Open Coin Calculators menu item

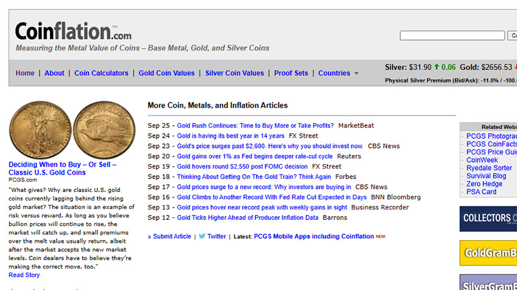point(101,73)
